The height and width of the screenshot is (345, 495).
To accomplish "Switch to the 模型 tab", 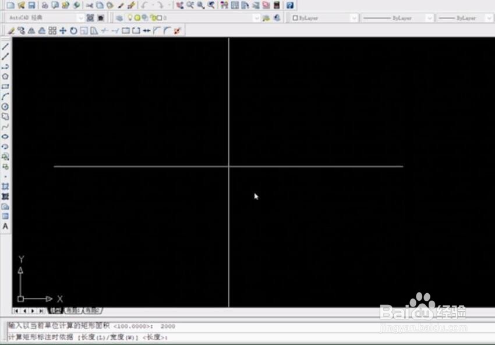I will [55, 311].
